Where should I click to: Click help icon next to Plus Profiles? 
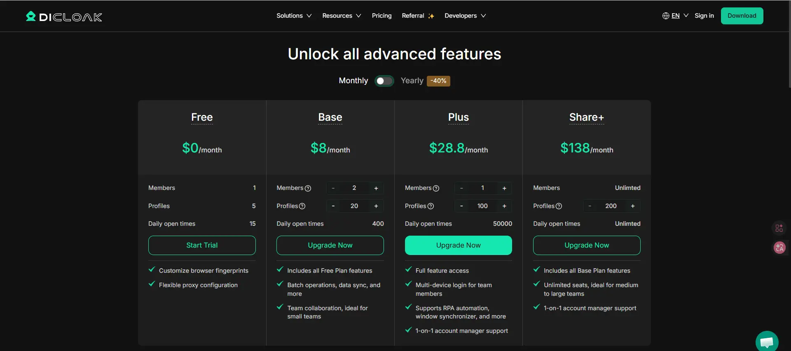click(431, 206)
